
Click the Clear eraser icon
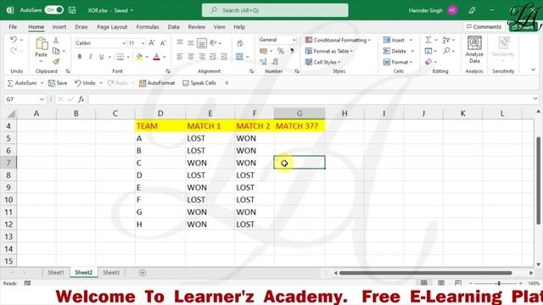(428, 62)
